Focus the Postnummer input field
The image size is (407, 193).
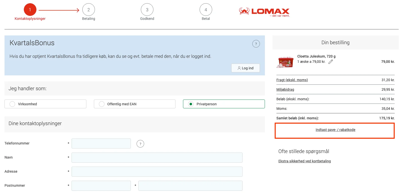(x=101, y=186)
